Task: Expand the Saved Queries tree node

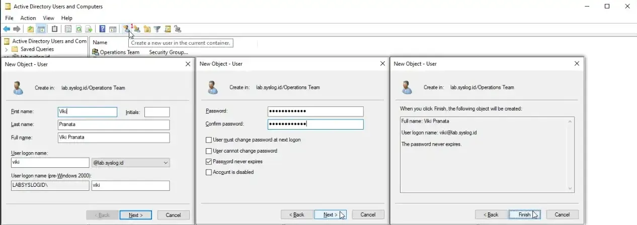Action: point(6,49)
